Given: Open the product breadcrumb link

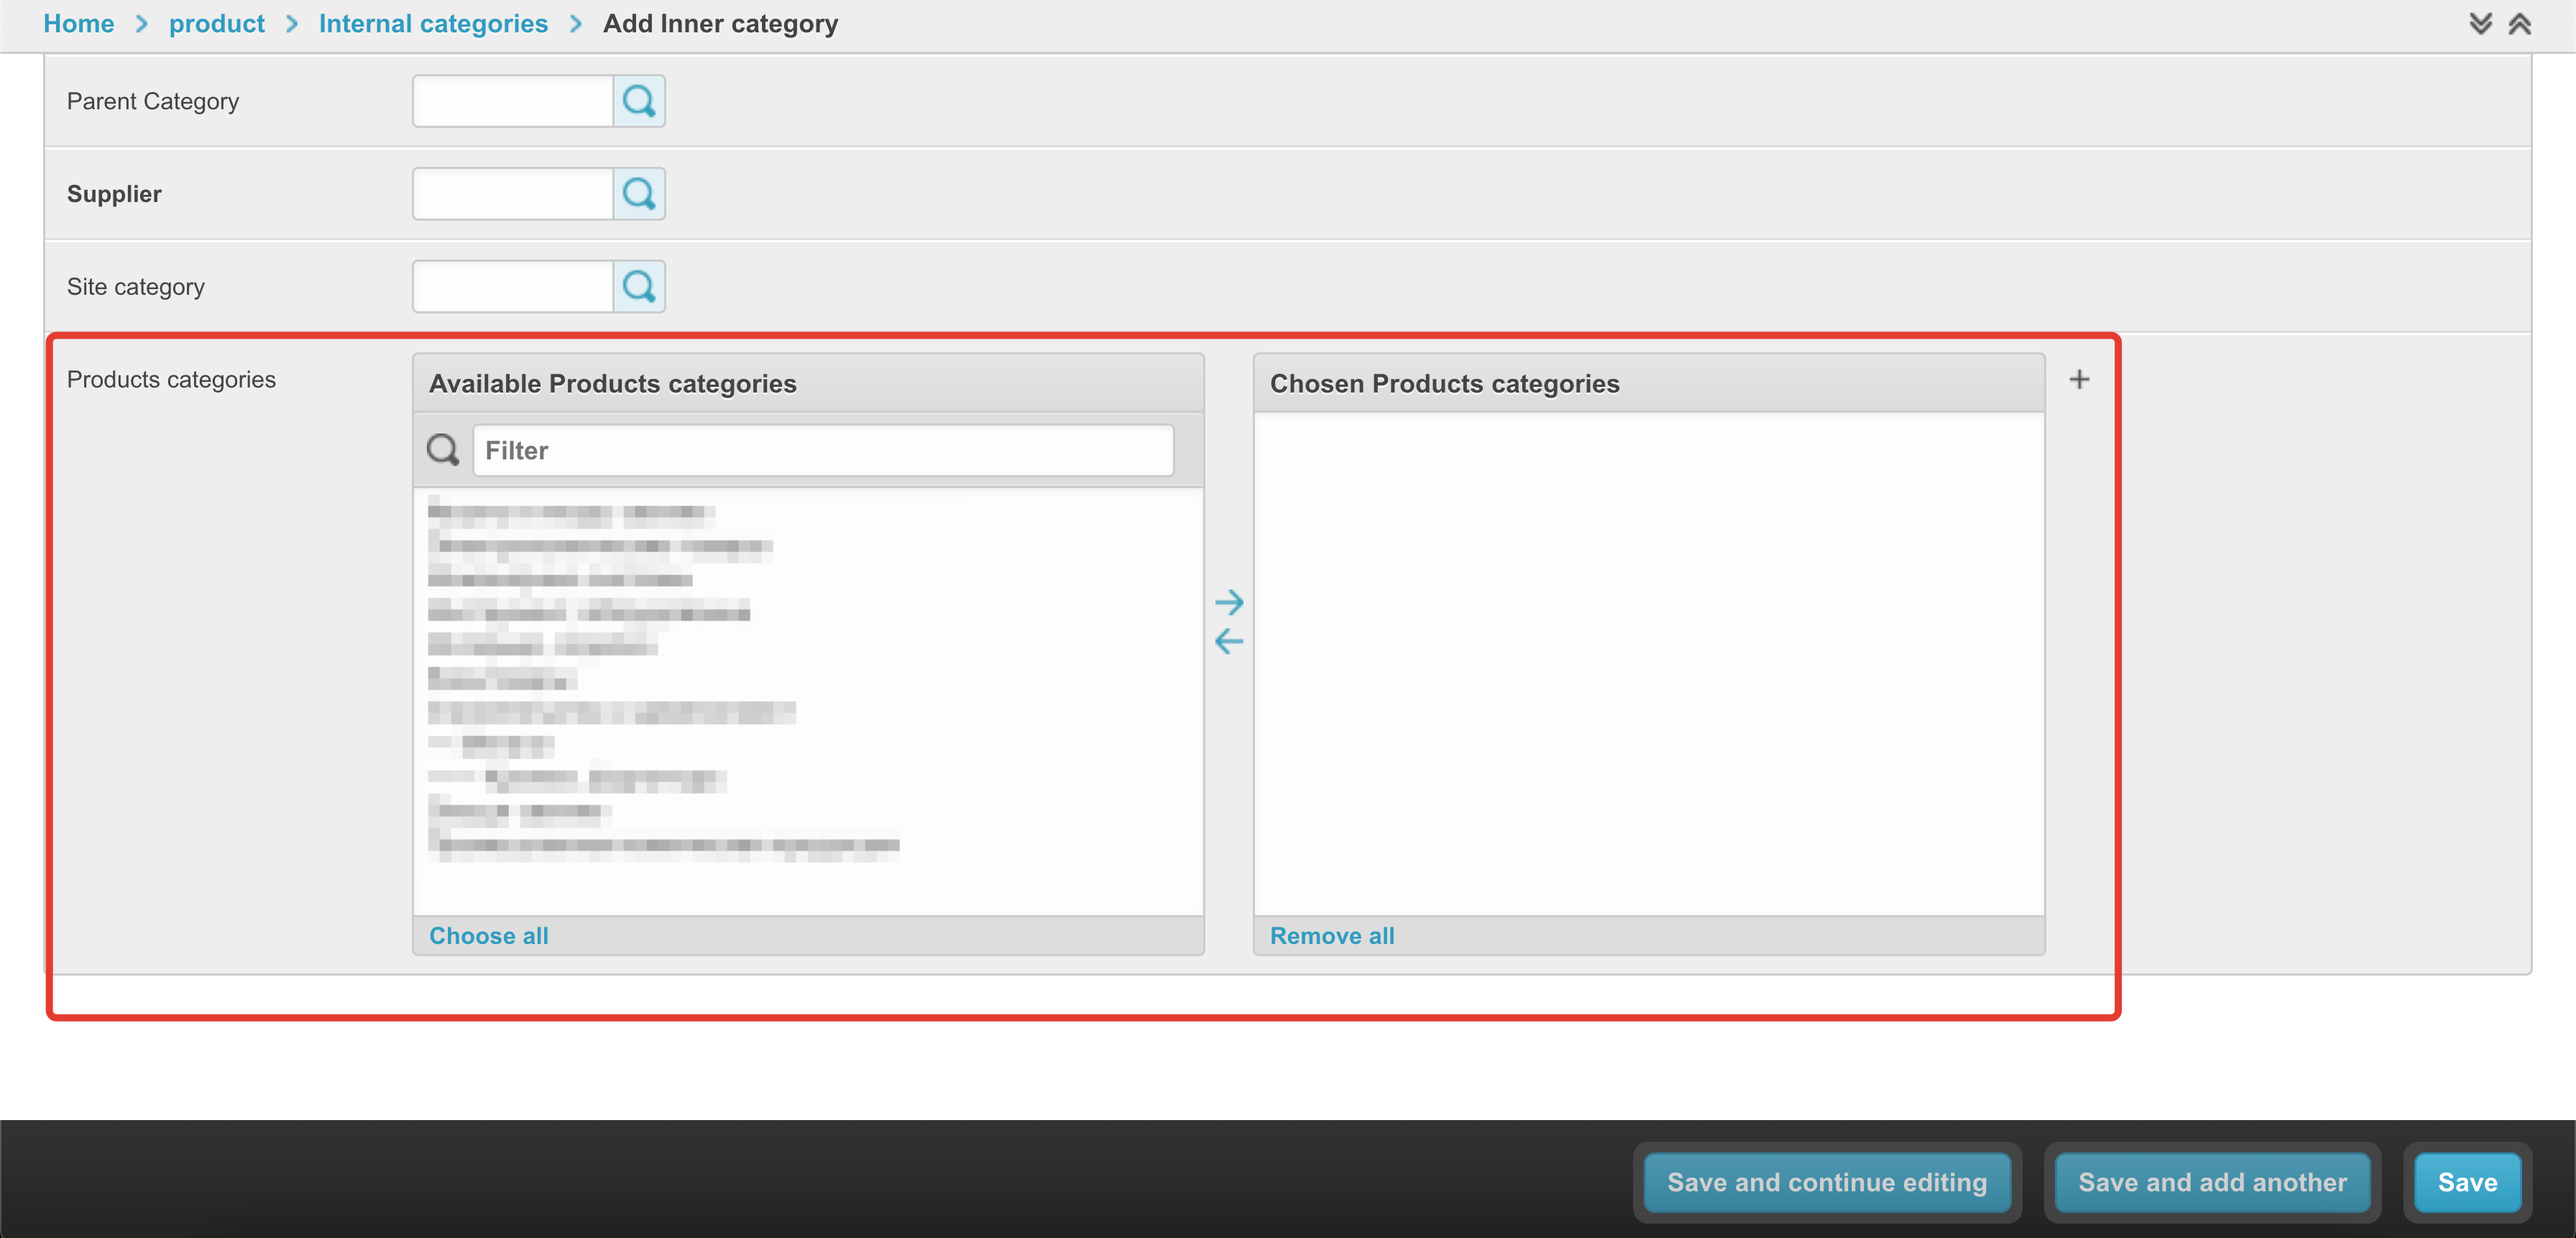Looking at the screenshot, I should (x=216, y=23).
